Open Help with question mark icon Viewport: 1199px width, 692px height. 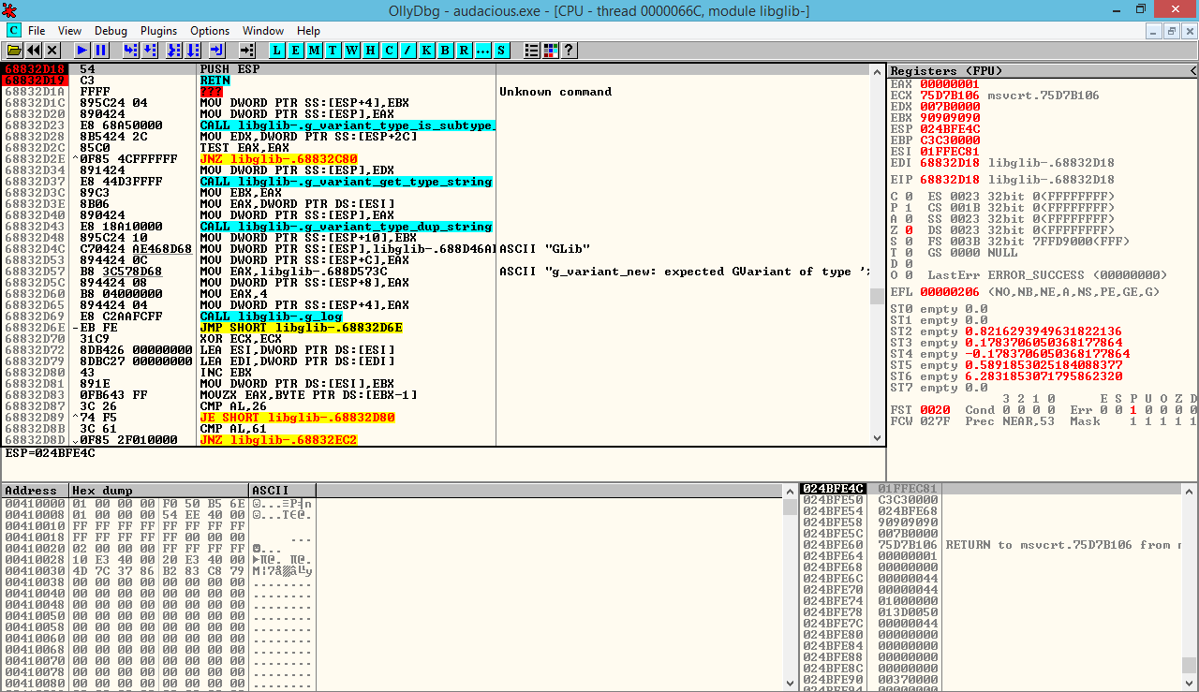(570, 50)
